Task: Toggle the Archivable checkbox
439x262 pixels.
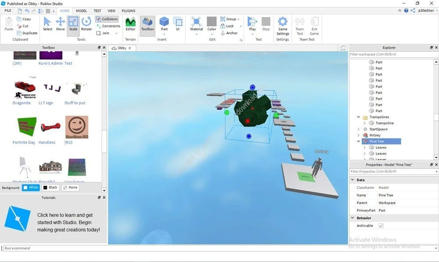Action: 381,226
